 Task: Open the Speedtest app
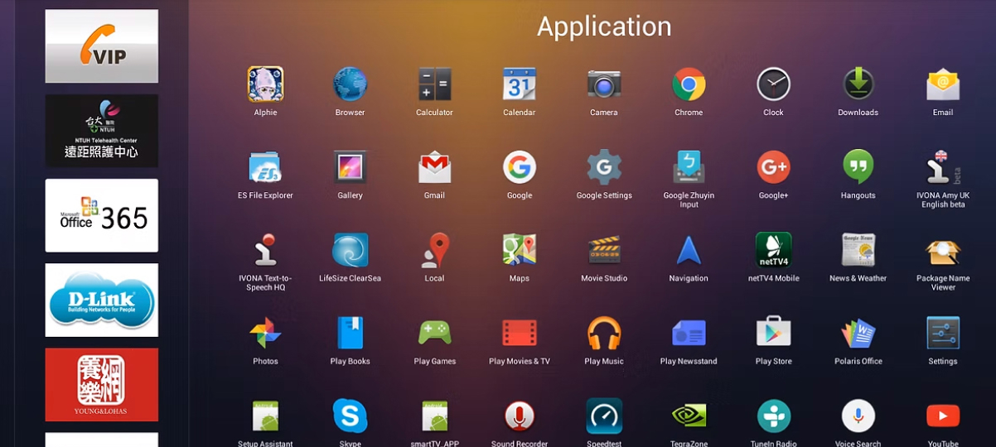604,416
